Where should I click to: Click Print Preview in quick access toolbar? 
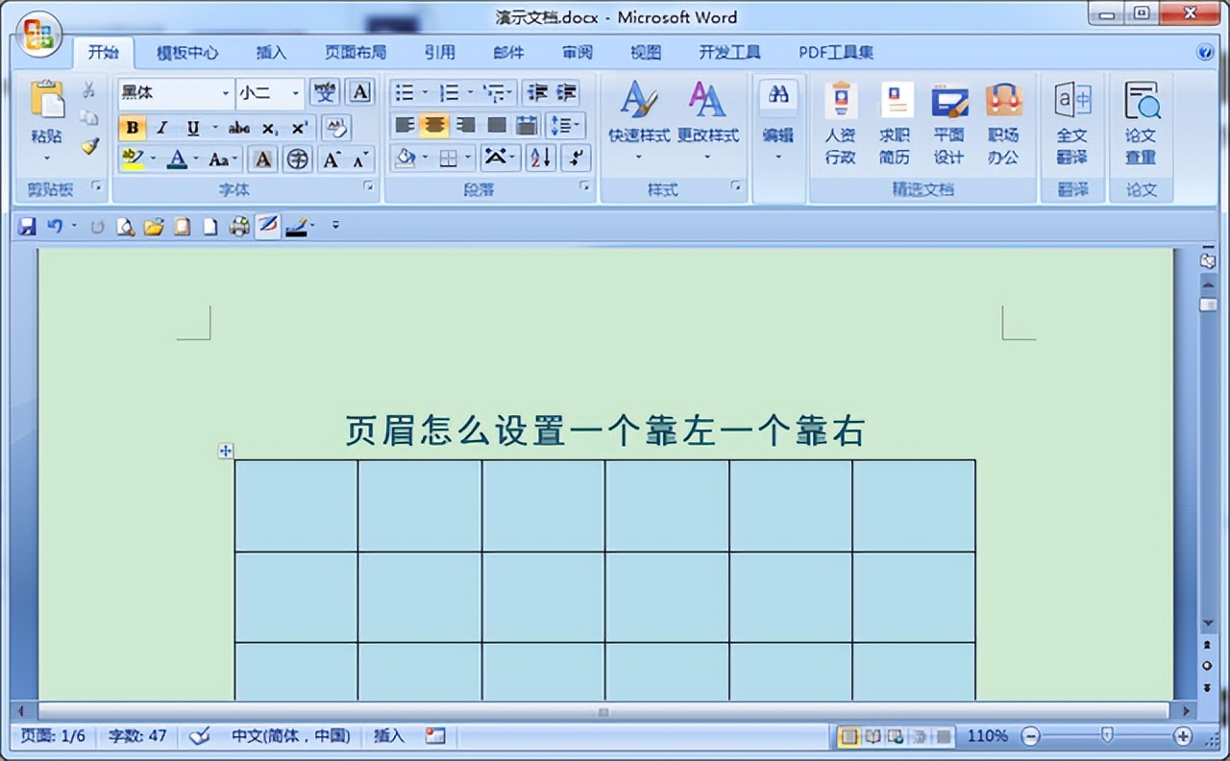tap(125, 227)
